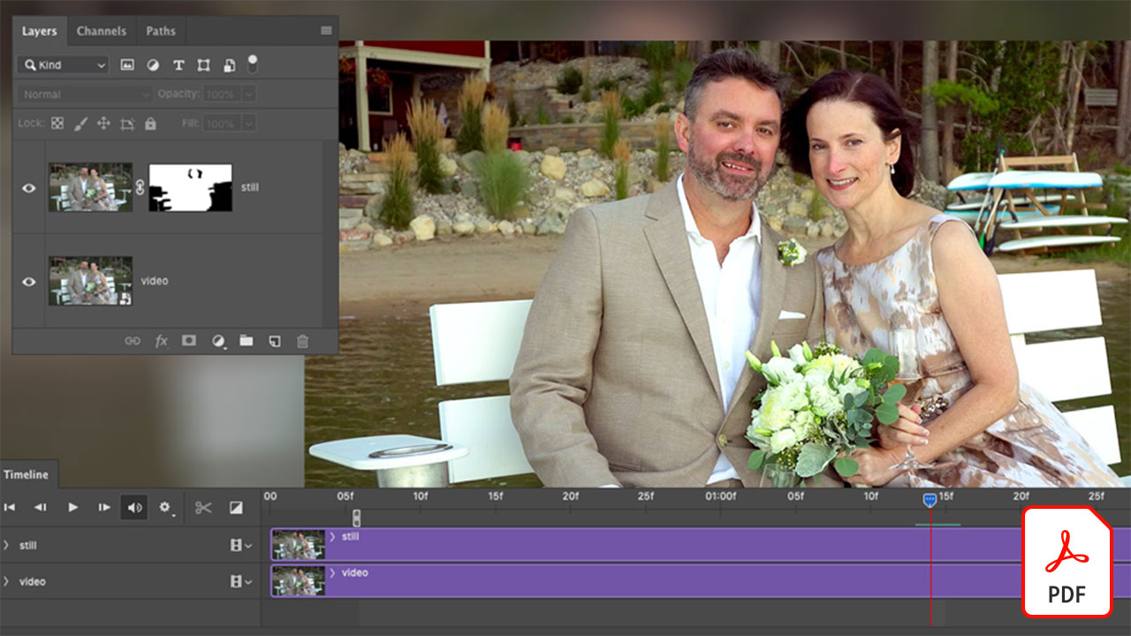
Task: Hide the still layer visibility eye
Action: (29, 187)
